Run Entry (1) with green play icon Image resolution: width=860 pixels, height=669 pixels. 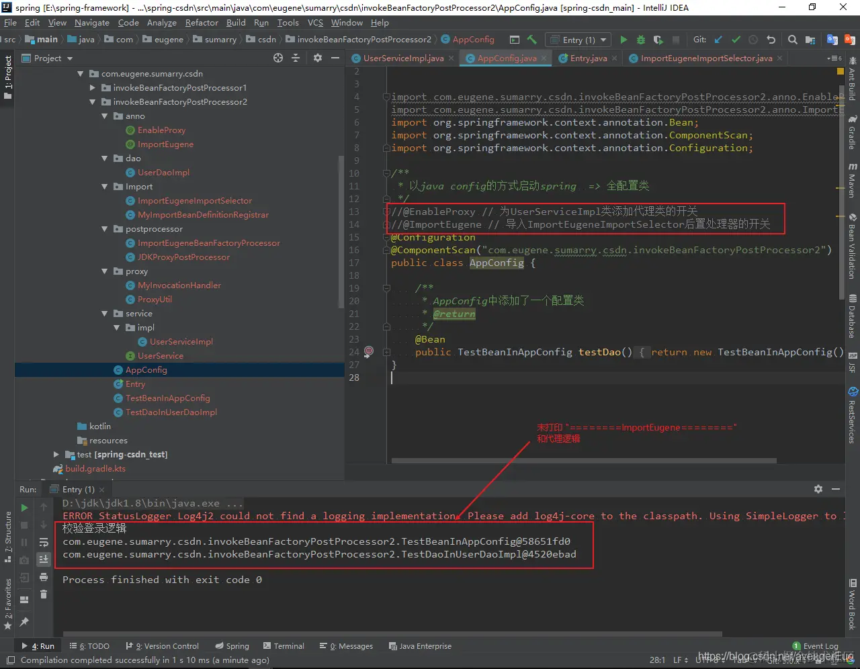tap(623, 40)
